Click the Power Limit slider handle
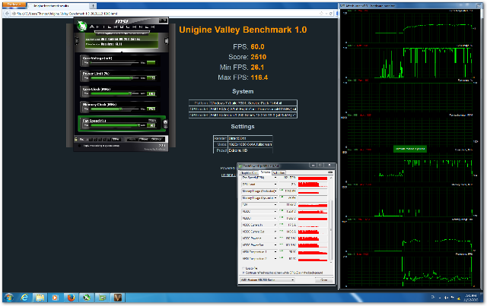 click(x=132, y=78)
